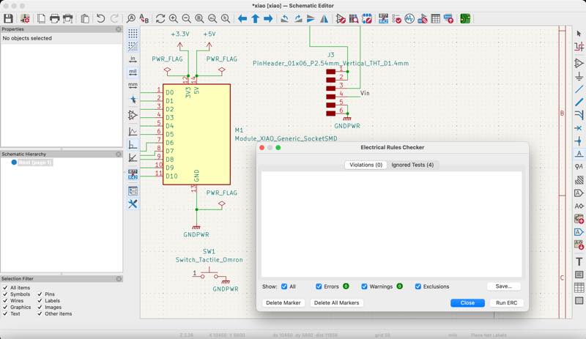Click the Delete Marker button

tap(283, 302)
